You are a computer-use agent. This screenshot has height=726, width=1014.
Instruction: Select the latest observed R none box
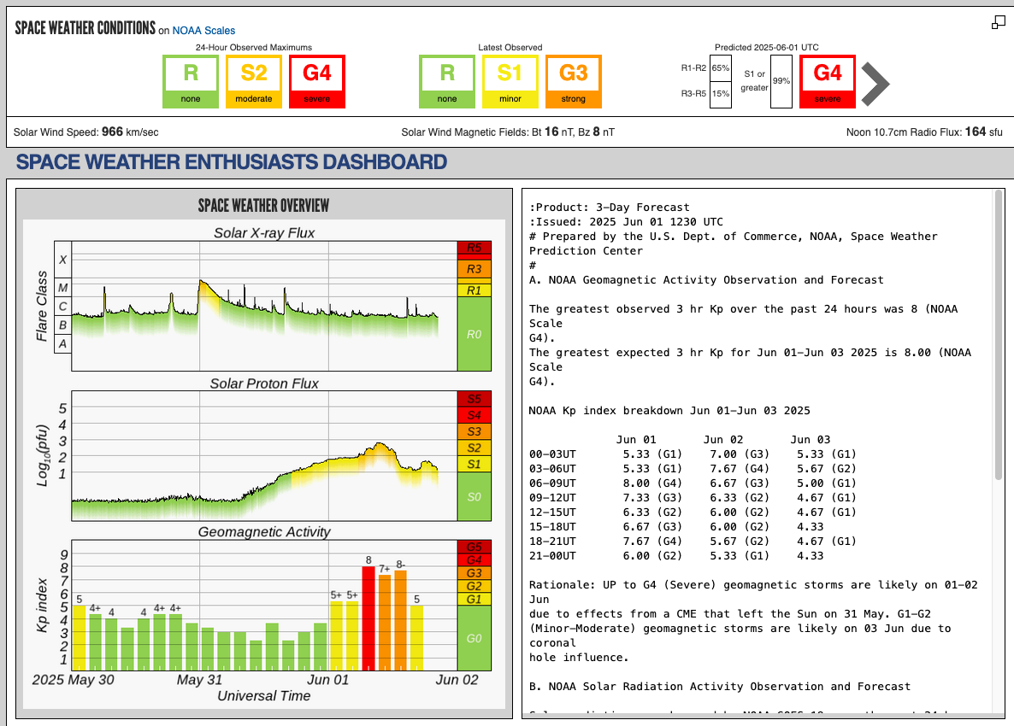coord(447,81)
